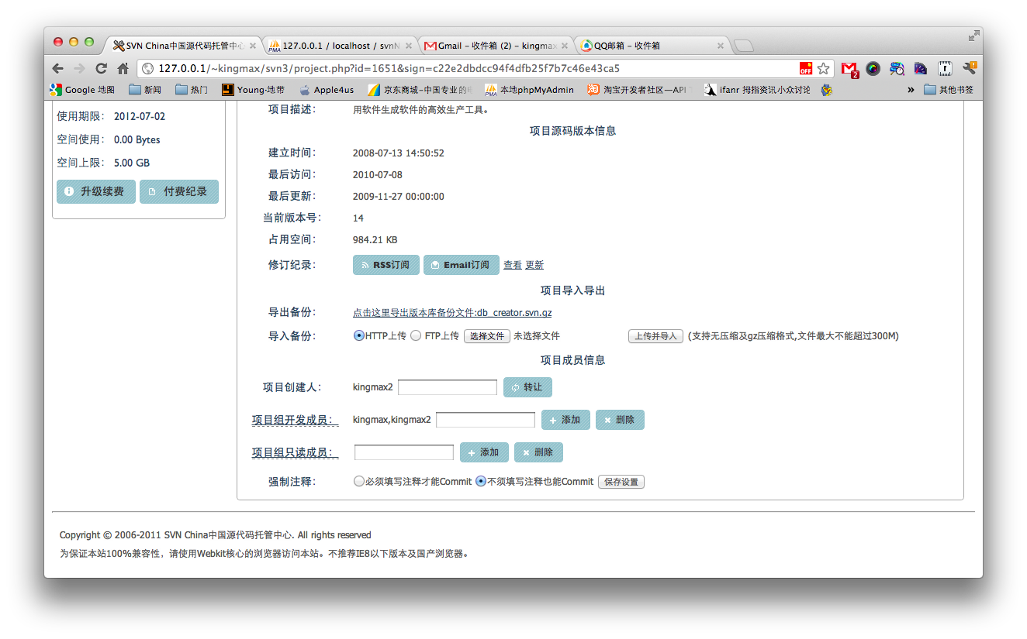
Task: Select 必须填写注释才能Commit option
Action: coord(358,482)
